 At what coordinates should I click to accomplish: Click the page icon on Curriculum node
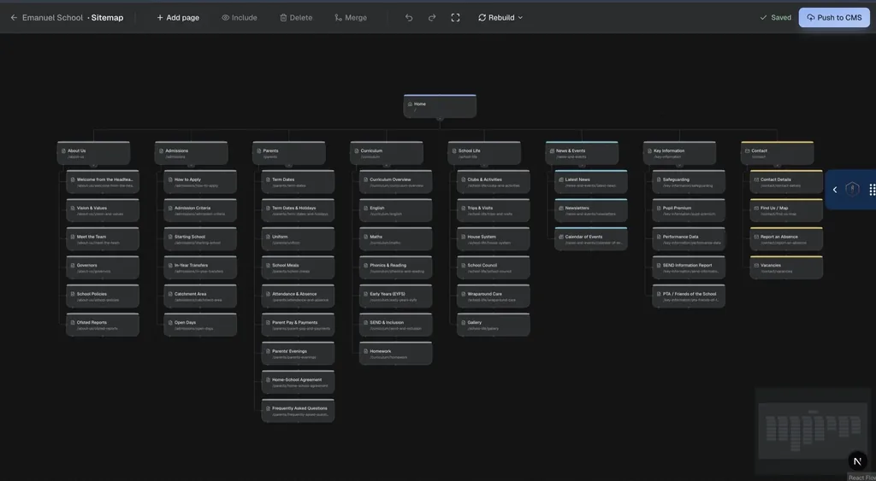coord(357,150)
